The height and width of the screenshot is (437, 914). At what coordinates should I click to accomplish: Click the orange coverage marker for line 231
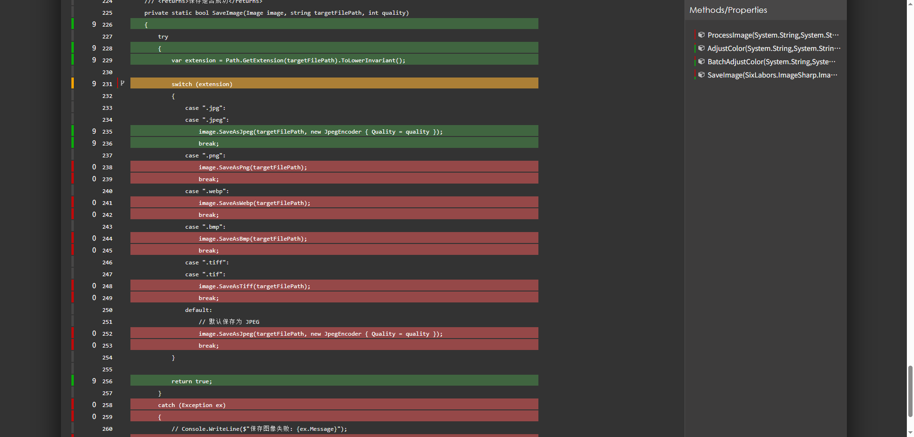pos(73,83)
